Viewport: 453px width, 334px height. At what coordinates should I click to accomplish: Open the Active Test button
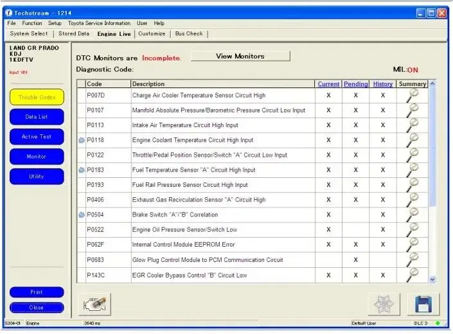coord(37,137)
